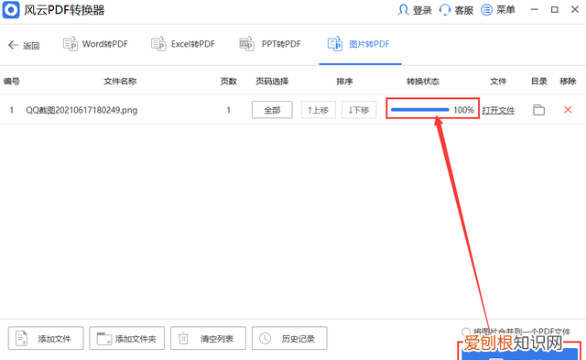The height and width of the screenshot is (360, 586).
Task: Click the 移除 column header
Action: [568, 82]
